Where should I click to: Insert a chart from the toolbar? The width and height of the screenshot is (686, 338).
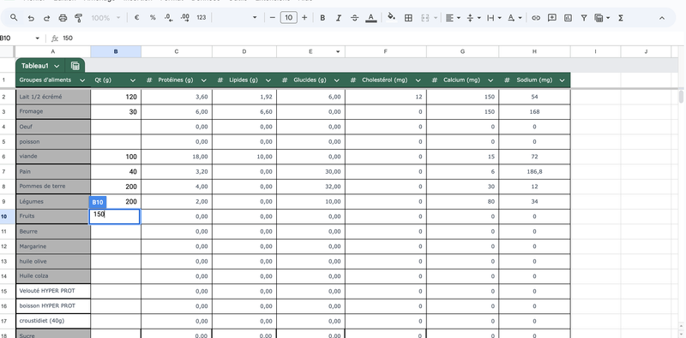tap(568, 18)
